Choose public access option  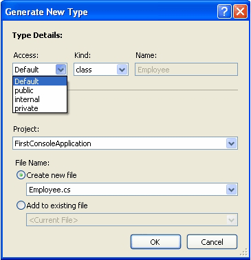[40, 90]
